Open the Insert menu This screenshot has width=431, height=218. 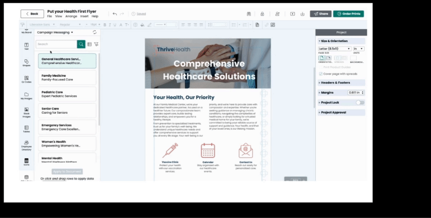84,16
